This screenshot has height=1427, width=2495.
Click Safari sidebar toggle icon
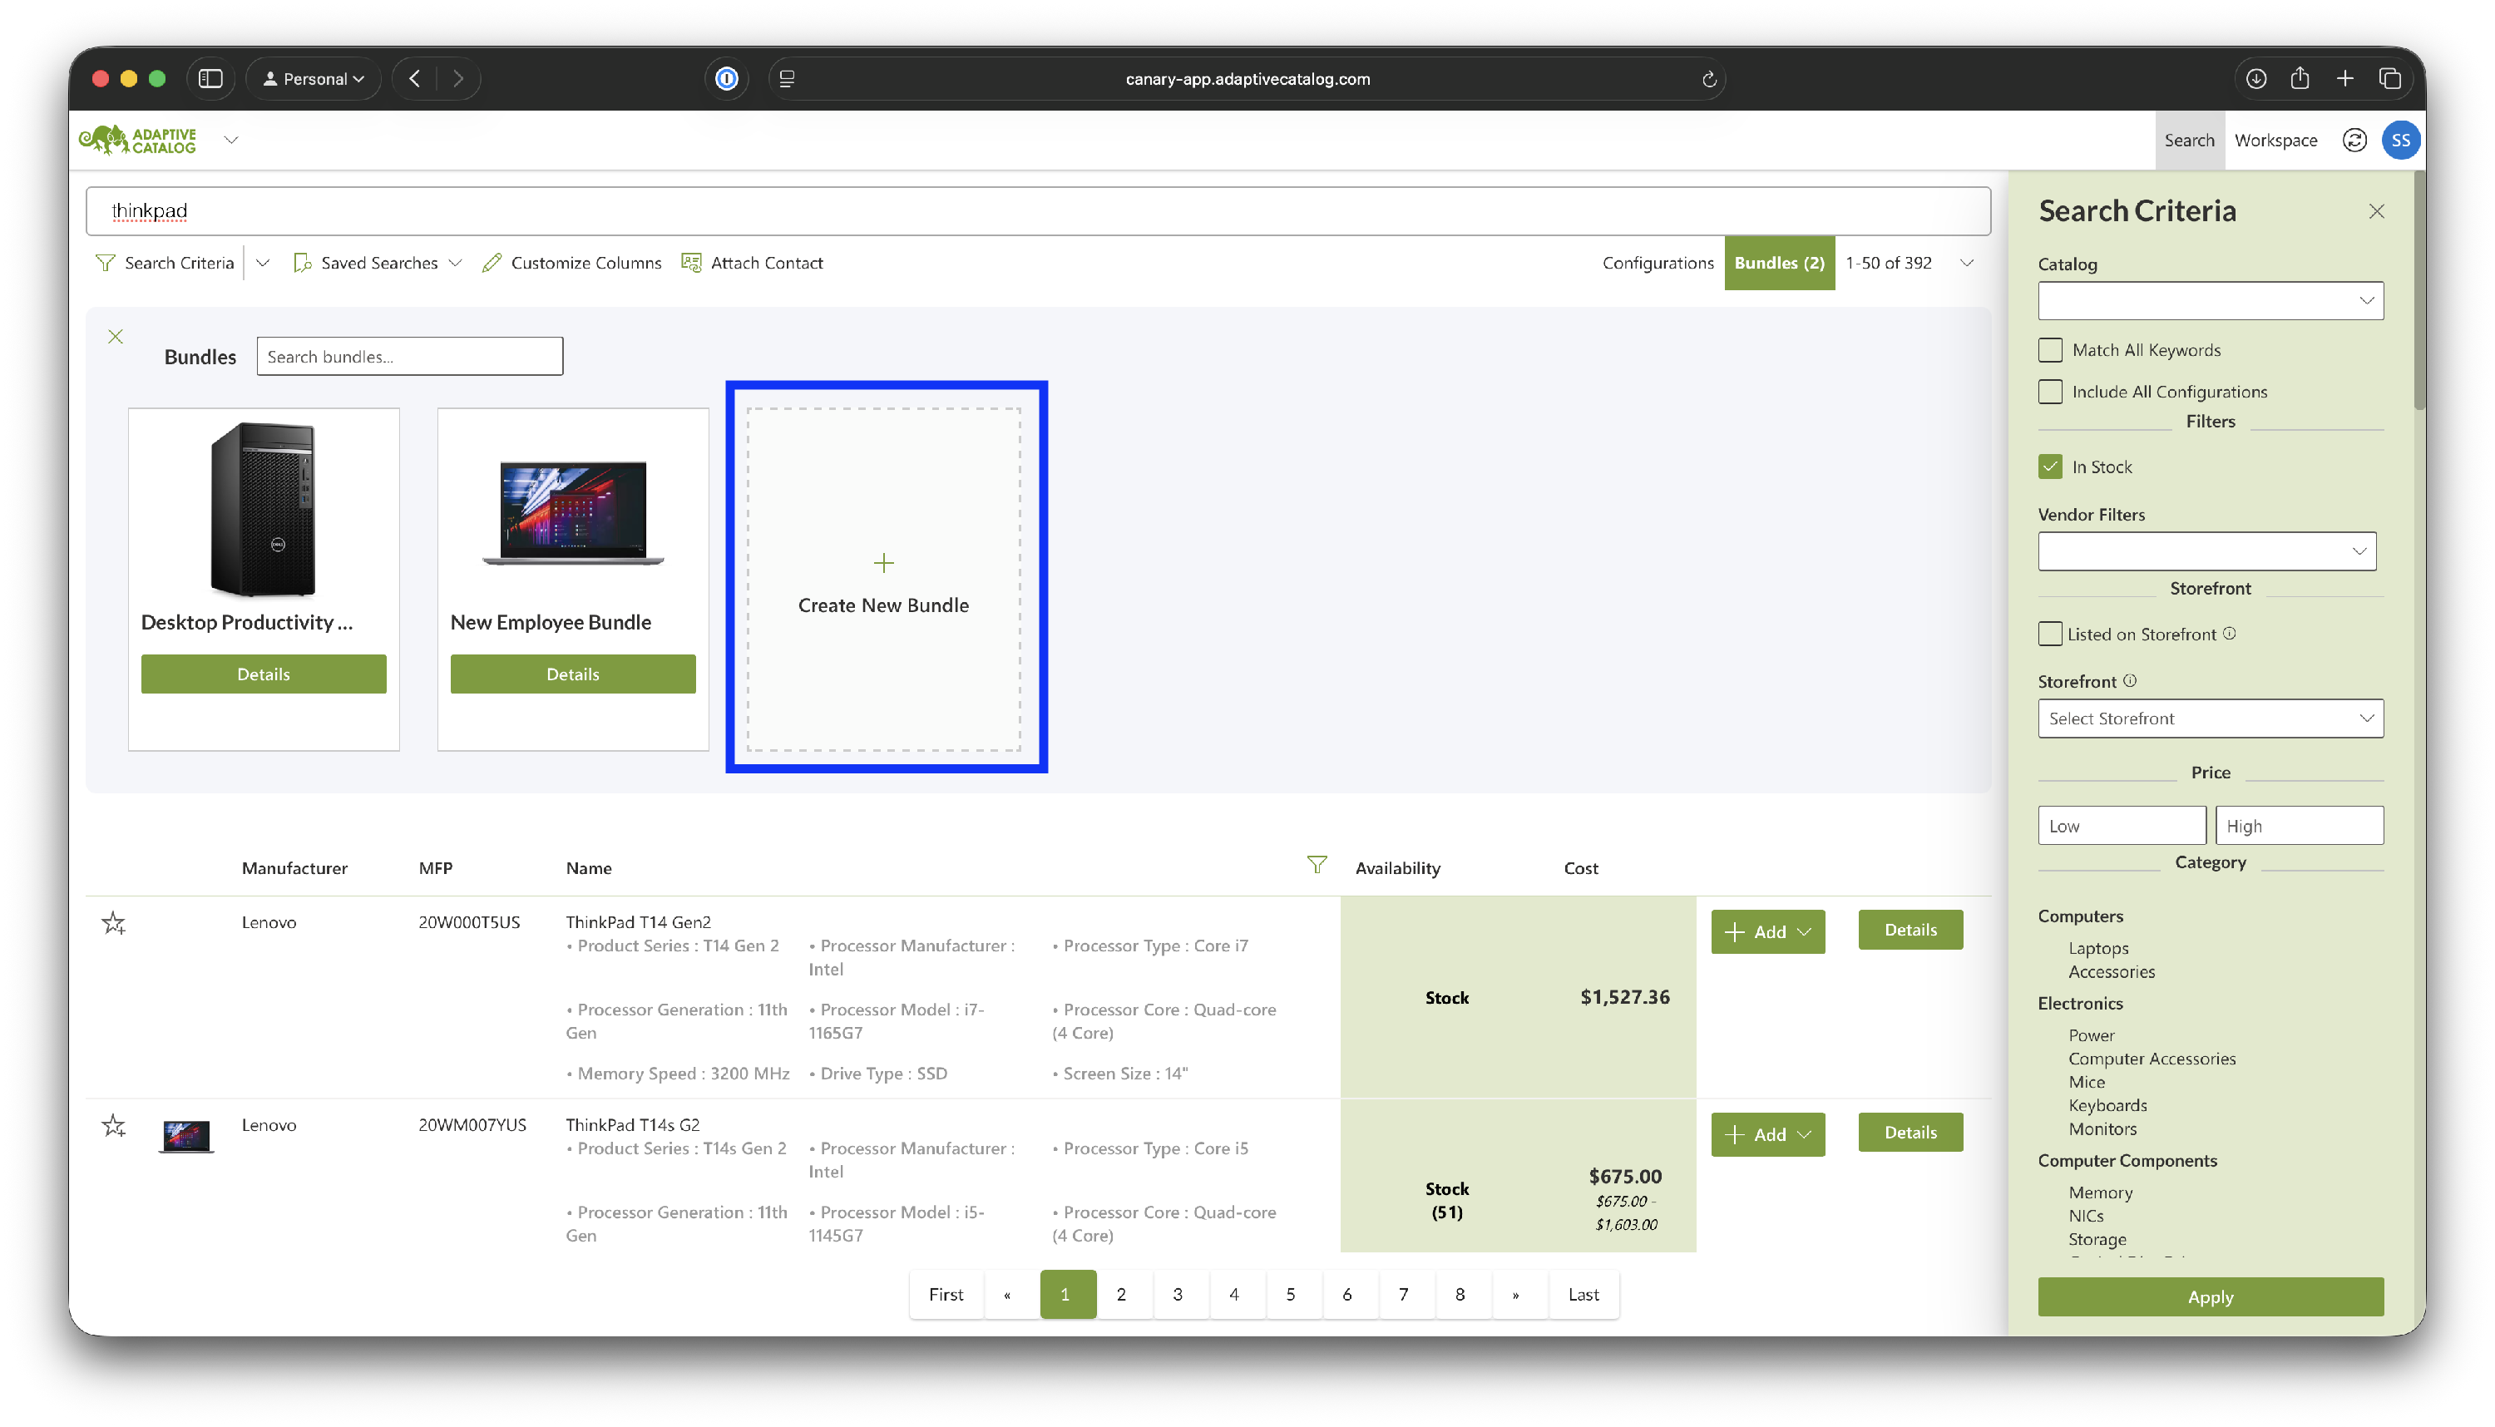210,78
